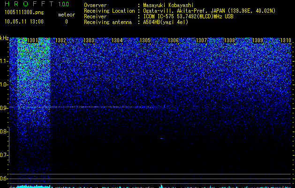Image resolution: width=295 pixels, height=188 pixels.
Task: Click the 1301 time marker
Action: coord(32,40)
